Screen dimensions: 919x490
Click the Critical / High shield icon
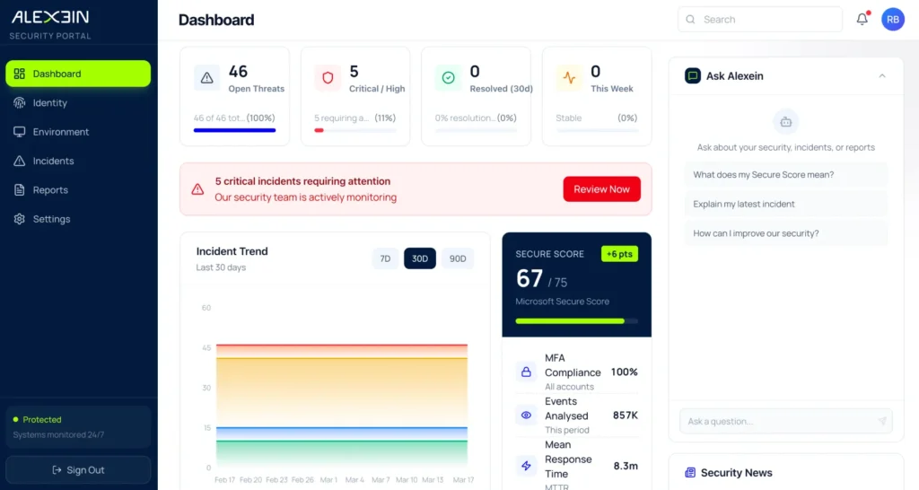click(328, 78)
